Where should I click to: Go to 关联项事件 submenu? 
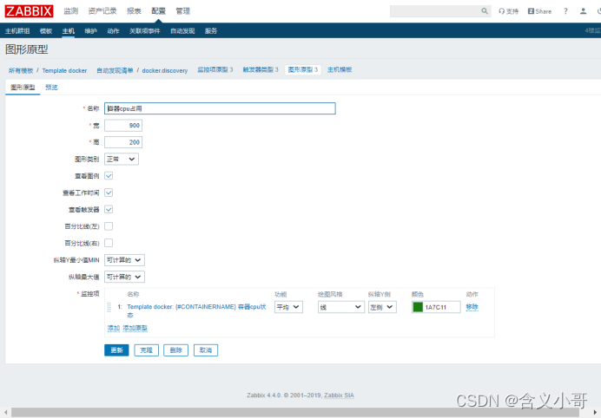pos(145,31)
